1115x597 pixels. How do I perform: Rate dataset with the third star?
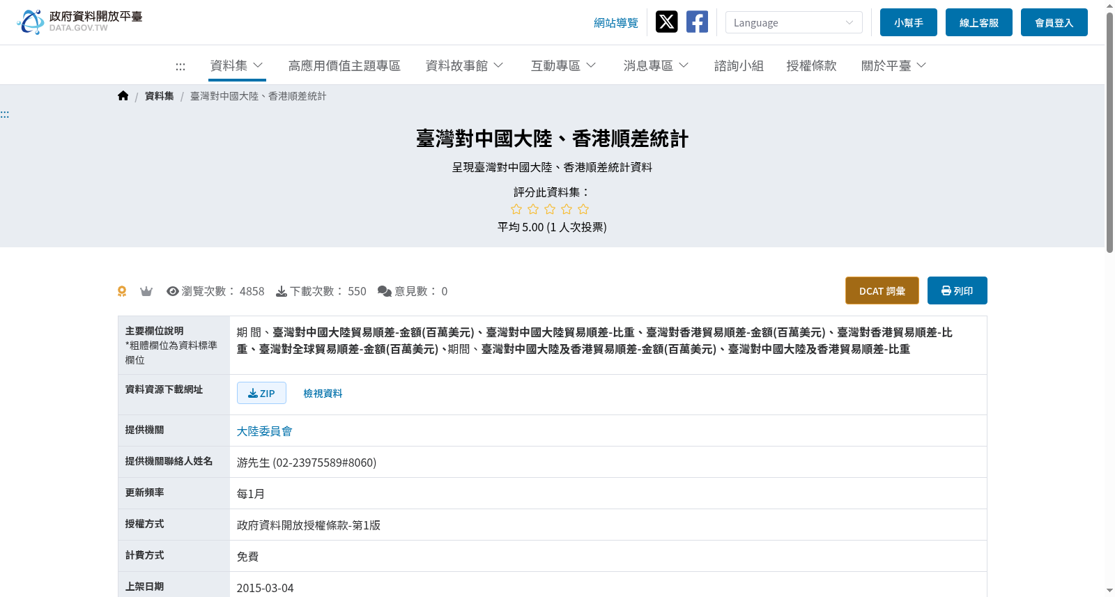coord(550,209)
